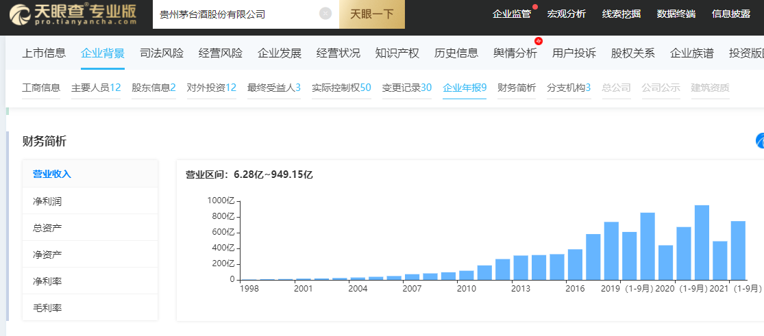Choose 毛利率 from the financial metrics list
This screenshot has height=336, width=764.
click(47, 308)
